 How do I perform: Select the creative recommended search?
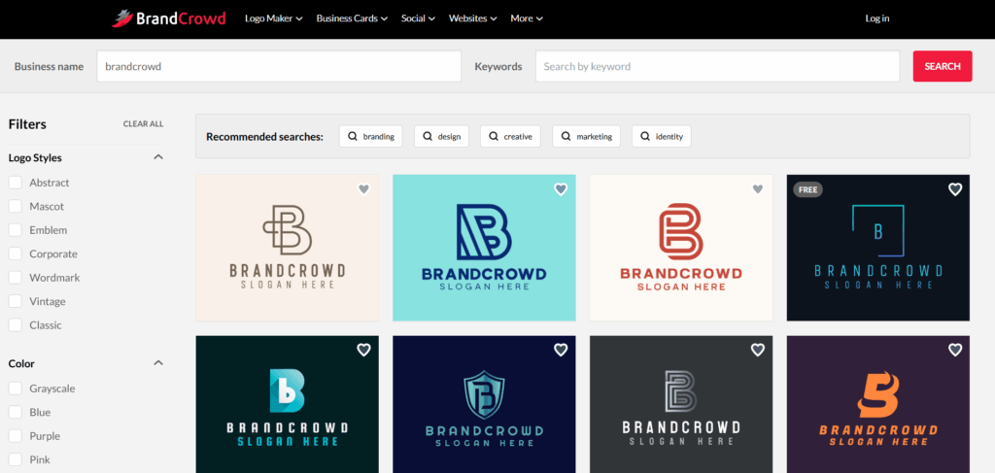[x=510, y=136]
